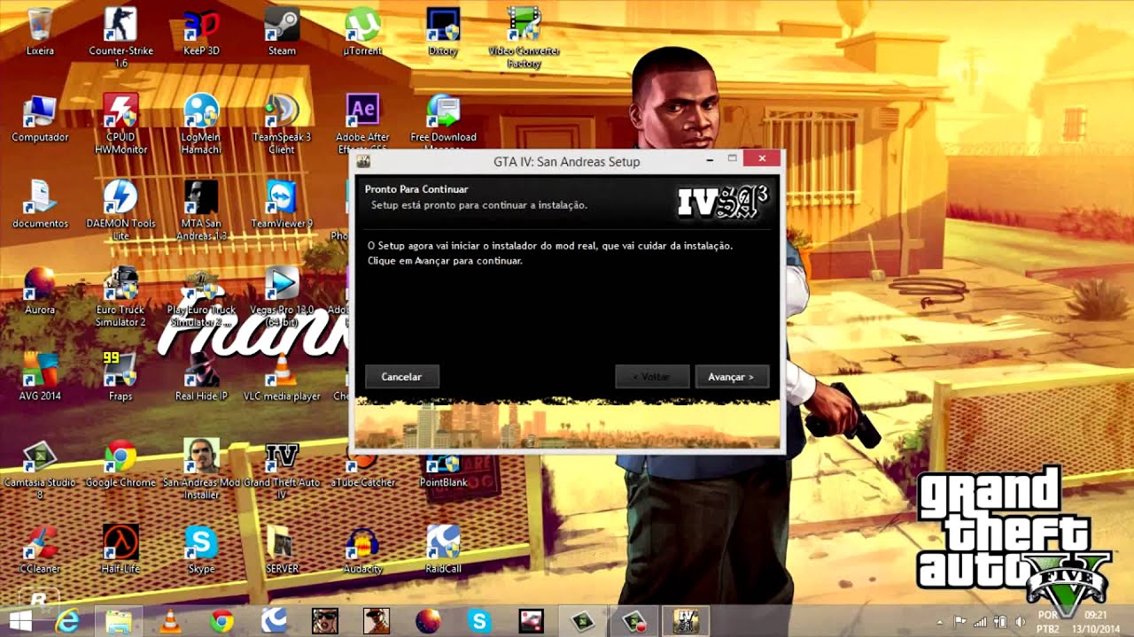The height and width of the screenshot is (637, 1134).
Task: Launch Steam from the desktop
Action: [282, 32]
